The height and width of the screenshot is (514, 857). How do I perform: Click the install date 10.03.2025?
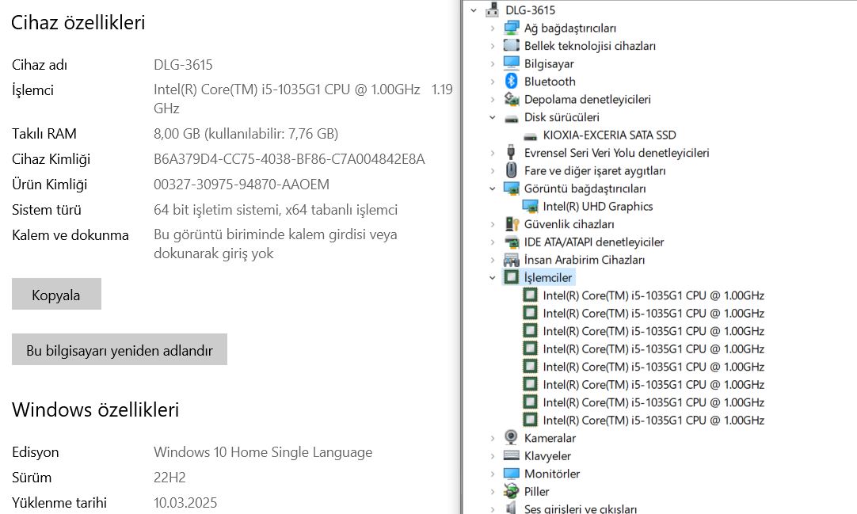click(185, 503)
